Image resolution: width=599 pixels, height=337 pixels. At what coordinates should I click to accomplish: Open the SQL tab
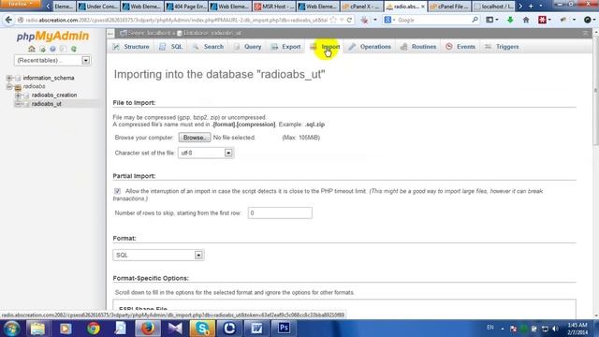tap(170, 47)
